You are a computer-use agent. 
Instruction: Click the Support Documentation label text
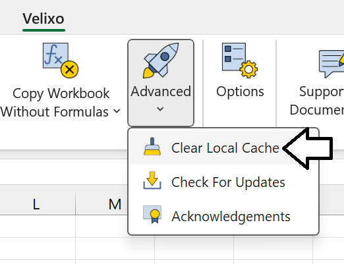click(x=317, y=101)
